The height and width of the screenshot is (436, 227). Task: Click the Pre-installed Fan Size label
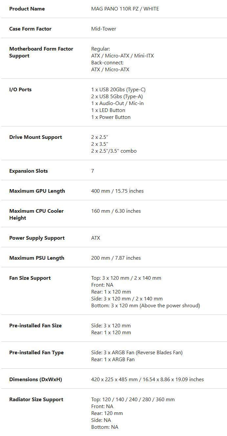(x=36, y=326)
